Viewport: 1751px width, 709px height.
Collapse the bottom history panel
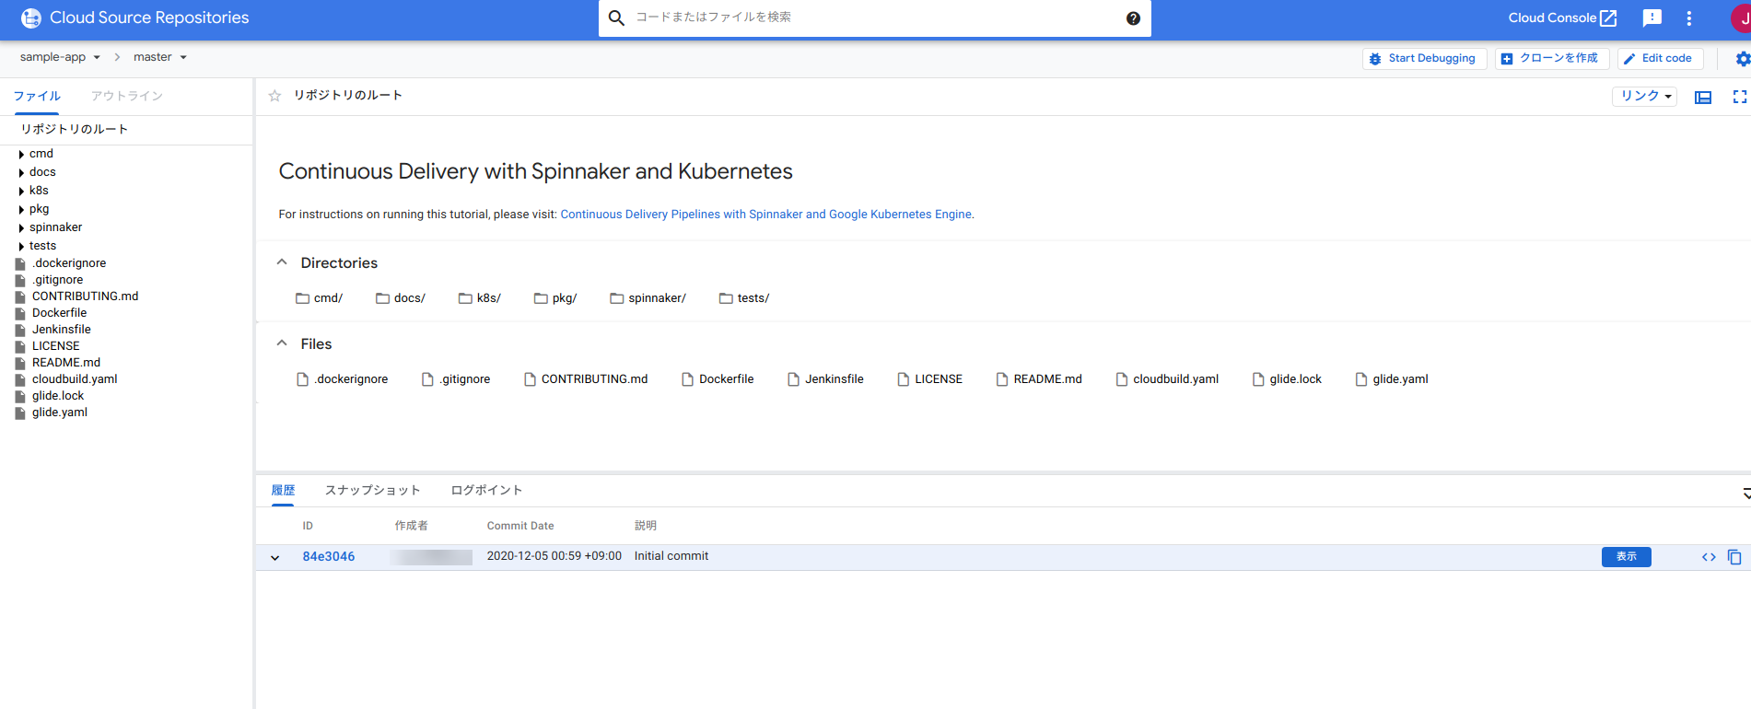pyautogui.click(x=1745, y=494)
